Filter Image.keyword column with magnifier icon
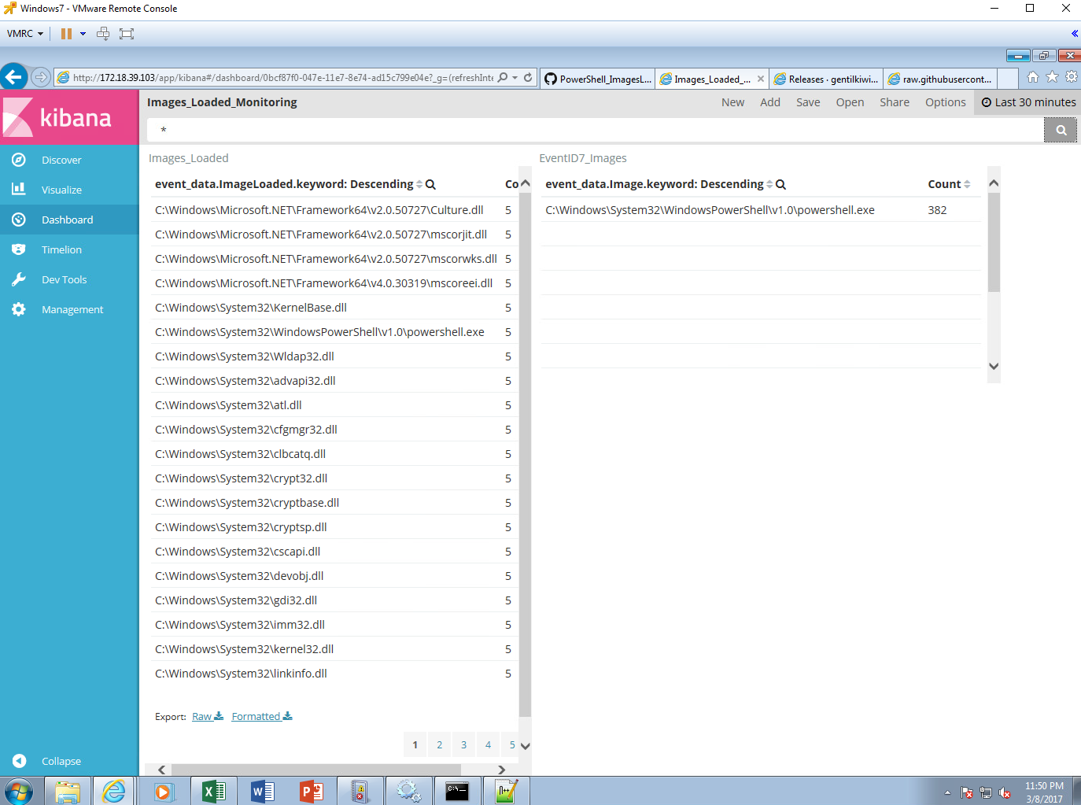This screenshot has width=1081, height=805. tap(780, 184)
